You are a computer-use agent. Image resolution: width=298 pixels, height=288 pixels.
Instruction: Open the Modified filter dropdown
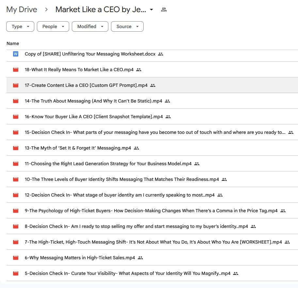click(90, 26)
